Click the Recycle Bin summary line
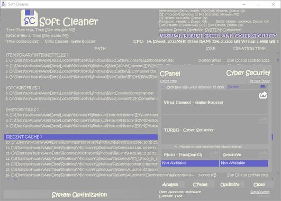Viewport: 281px width, 201px height. [x=37, y=35]
